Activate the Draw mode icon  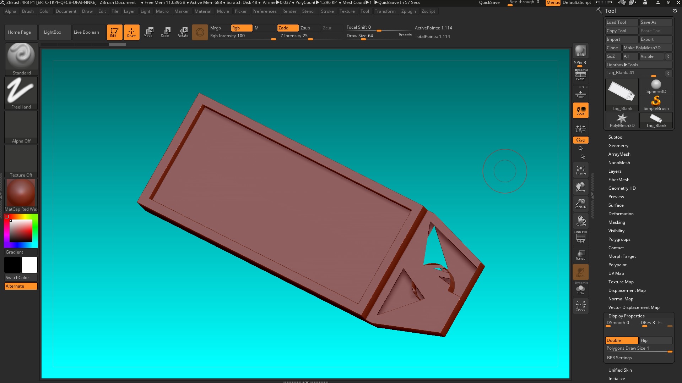click(x=131, y=32)
